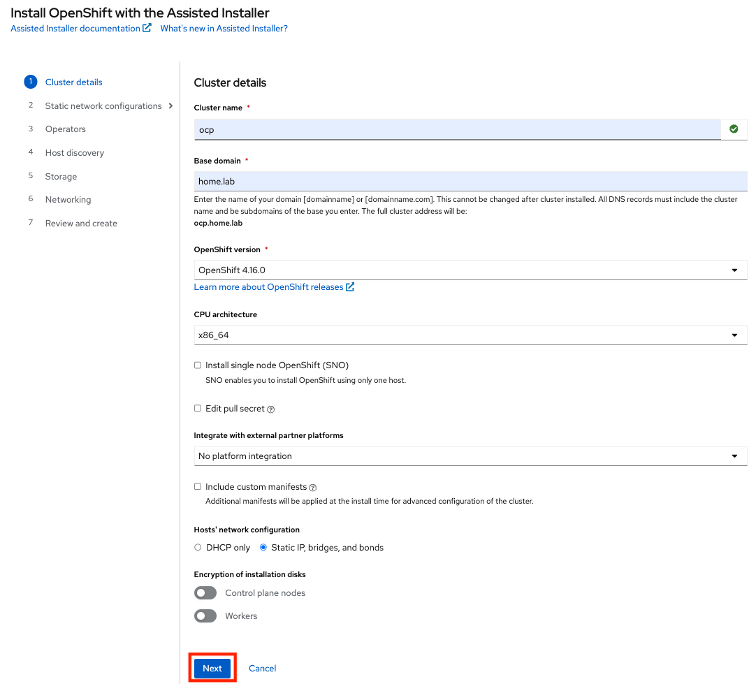Click the Encryption of installation disks heading
The height and width of the screenshot is (684, 756).
(249, 574)
